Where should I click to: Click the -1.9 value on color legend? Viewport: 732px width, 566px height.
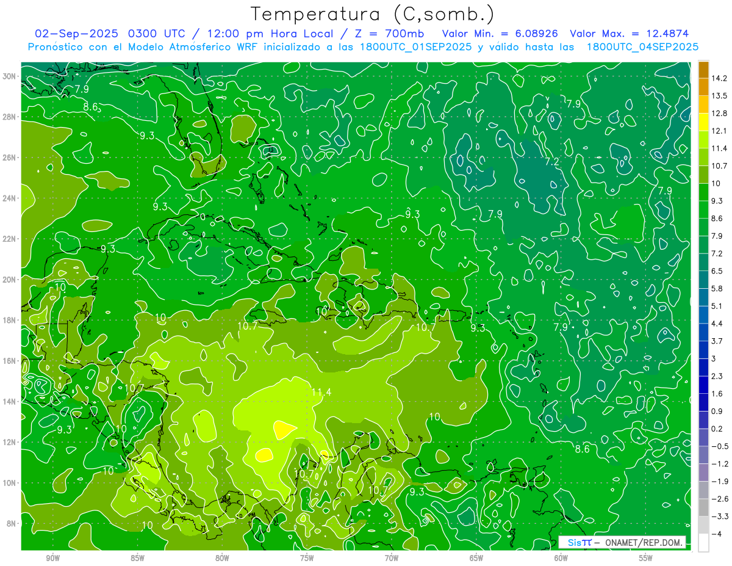(x=719, y=481)
